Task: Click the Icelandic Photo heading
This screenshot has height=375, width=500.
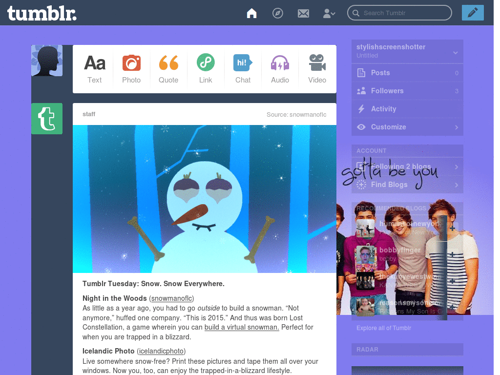Action: tap(108, 351)
